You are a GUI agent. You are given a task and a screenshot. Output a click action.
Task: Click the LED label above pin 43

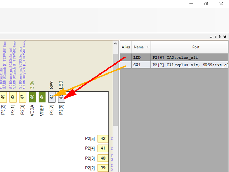click(x=61, y=85)
